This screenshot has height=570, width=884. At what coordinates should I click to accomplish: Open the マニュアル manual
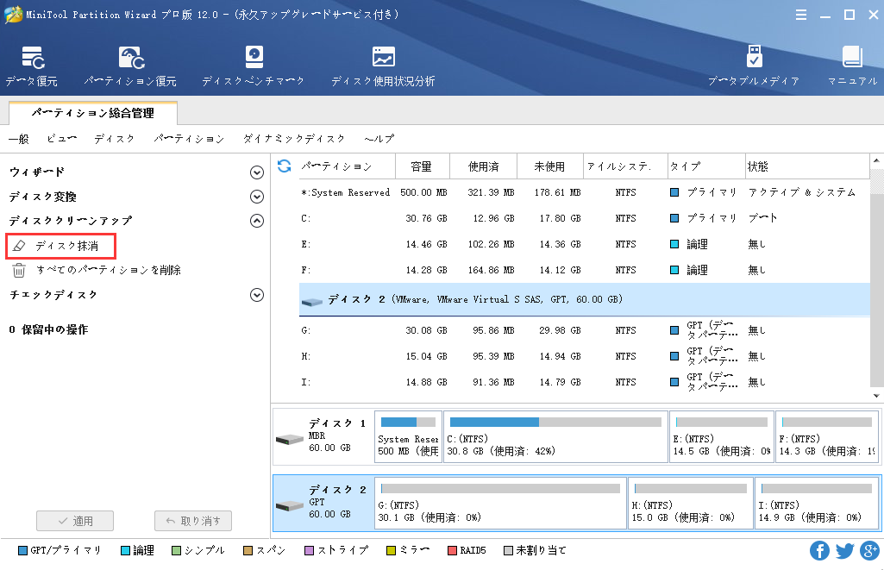click(x=852, y=66)
